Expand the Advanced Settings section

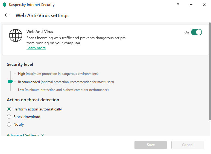[x=25, y=135]
